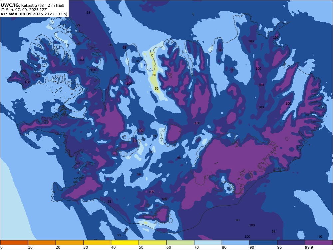
Task: Click the pale blue 70–80 legend swatch
Action: pyautogui.click(x=208, y=243)
